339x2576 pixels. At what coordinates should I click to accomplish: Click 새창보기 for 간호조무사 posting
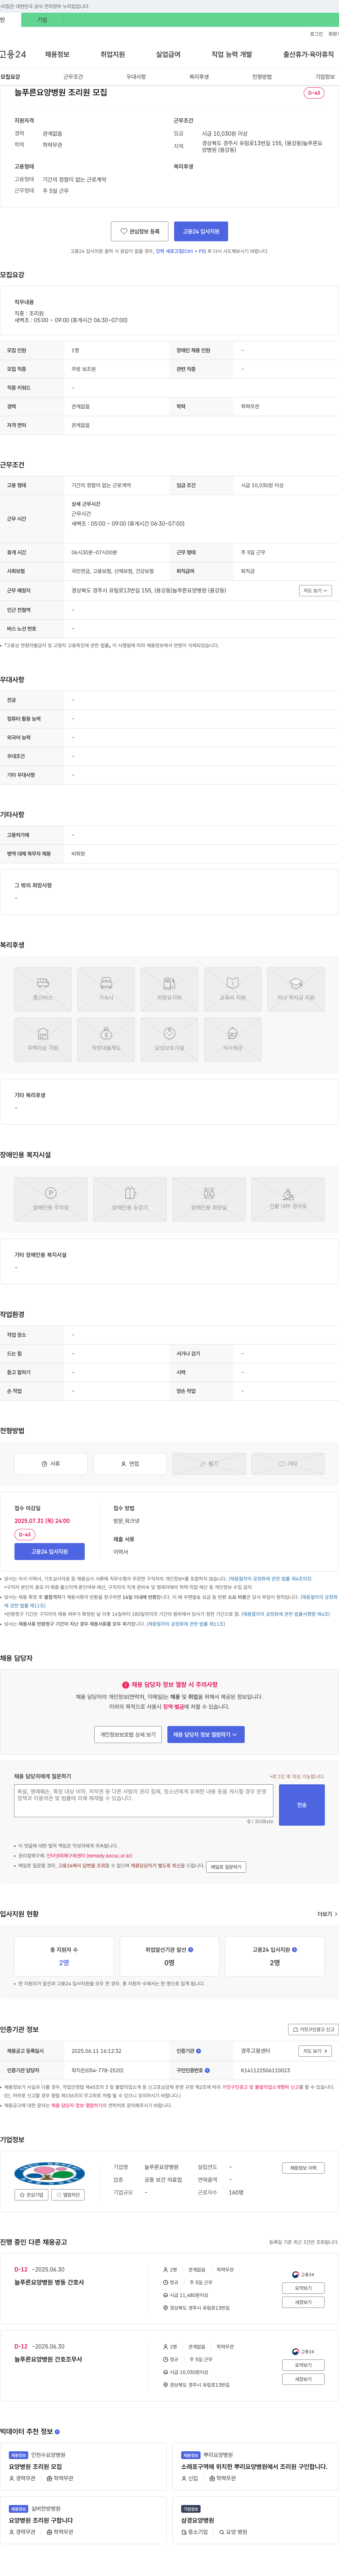point(303,2379)
